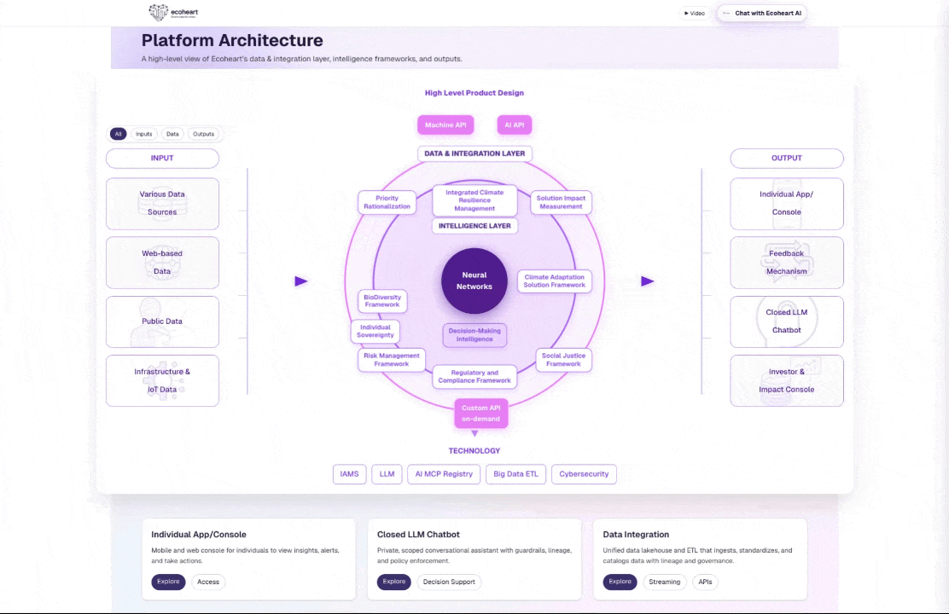The height and width of the screenshot is (614, 949).
Task: Select the Custom API on-demand node
Action: tap(480, 414)
